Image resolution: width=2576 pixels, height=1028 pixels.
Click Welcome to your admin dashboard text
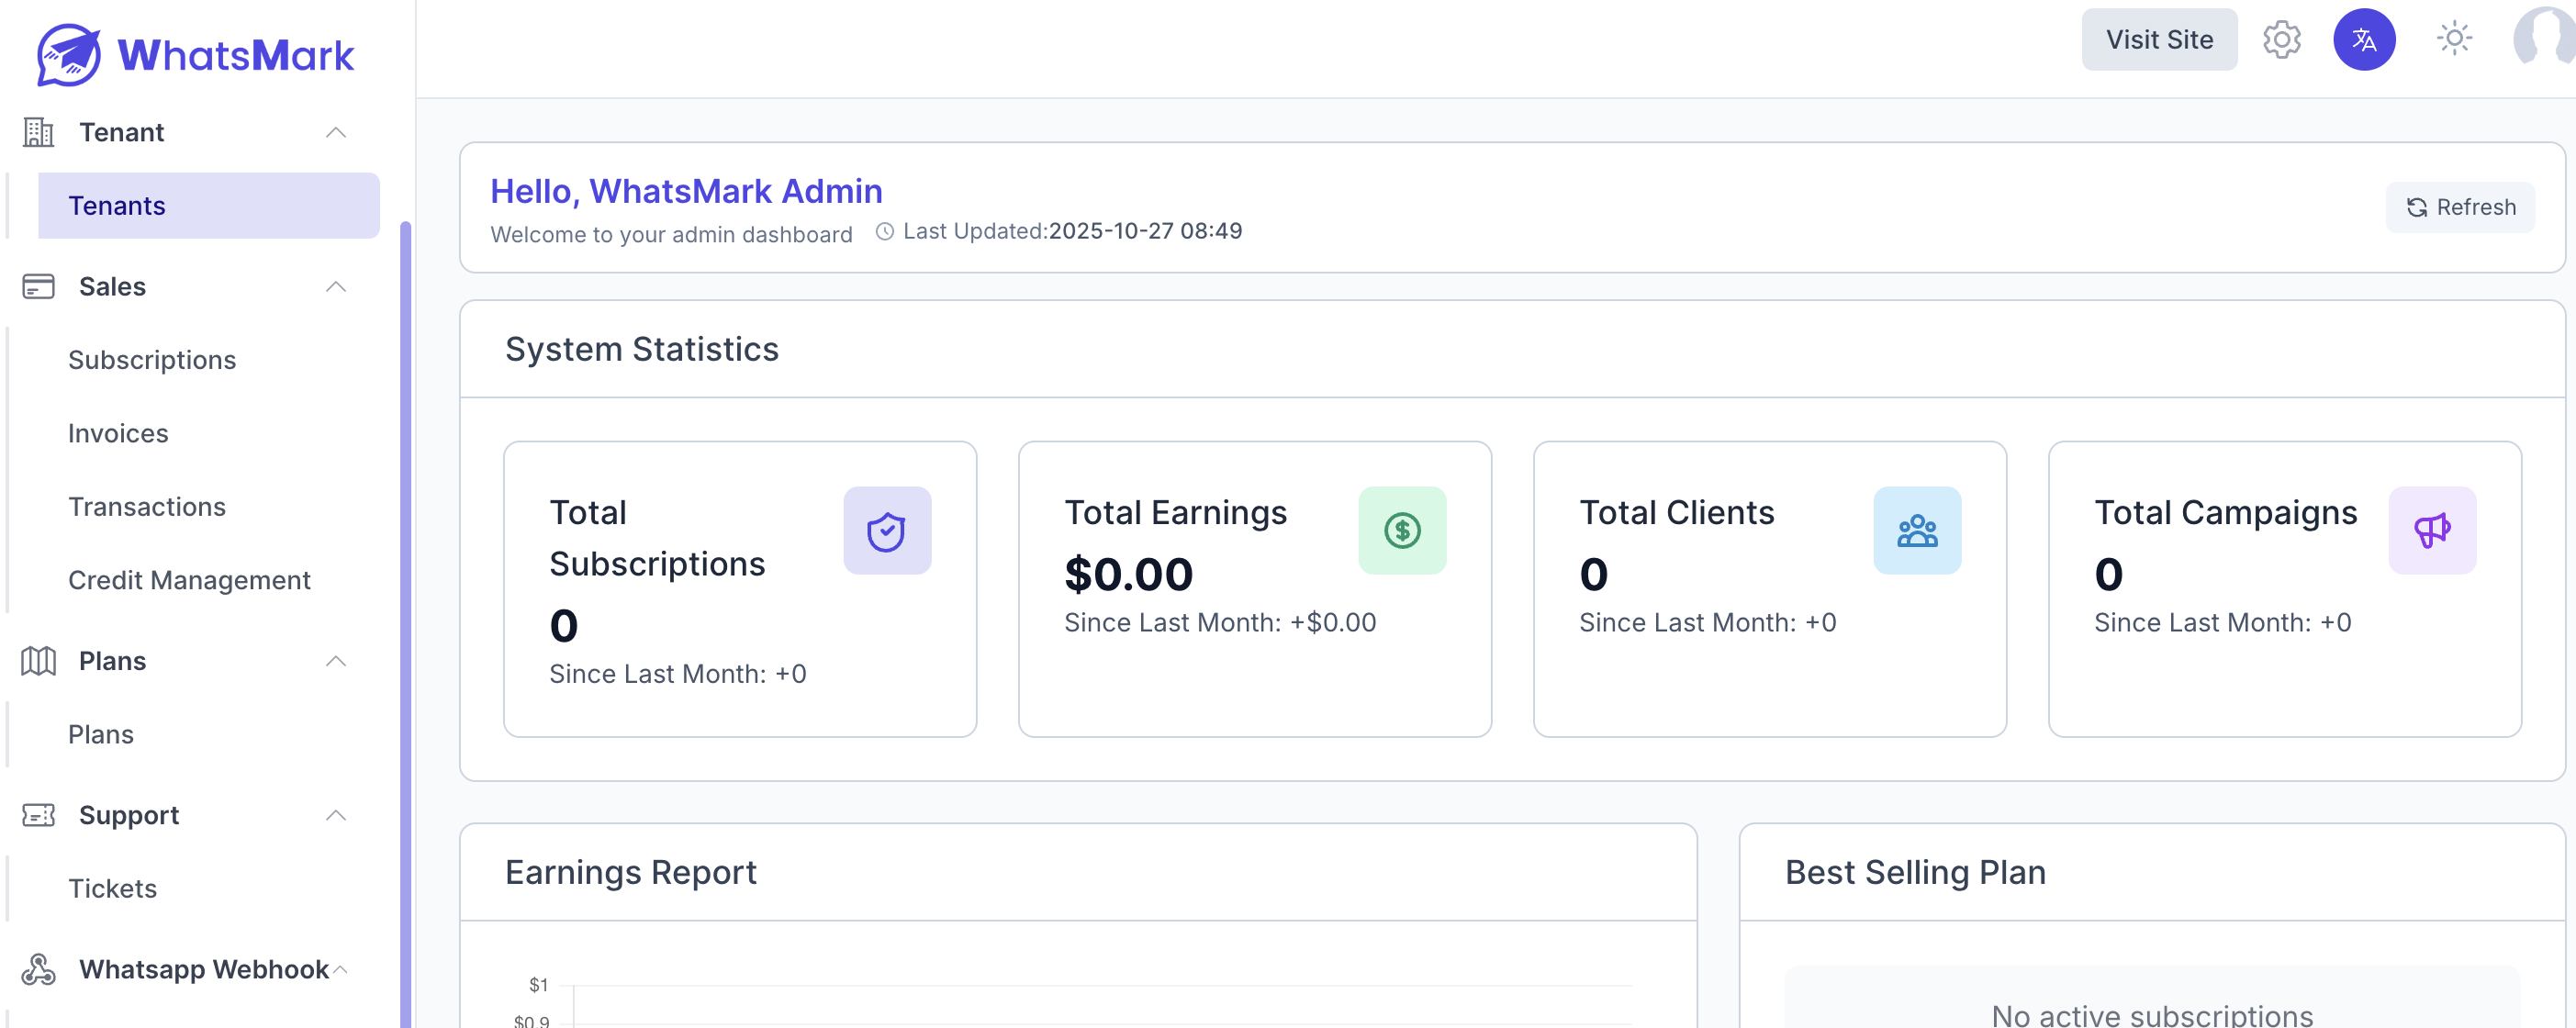click(671, 235)
